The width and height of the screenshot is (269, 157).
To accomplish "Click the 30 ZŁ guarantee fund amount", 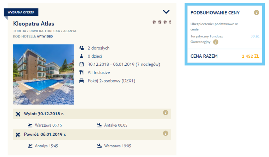I will (255, 36).
